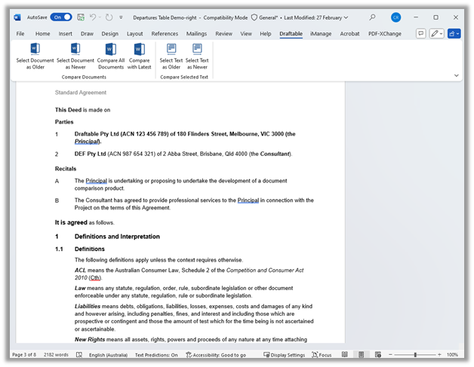The height and width of the screenshot is (367, 474).
Task: Run Compare All Documents
Action: click(x=111, y=57)
